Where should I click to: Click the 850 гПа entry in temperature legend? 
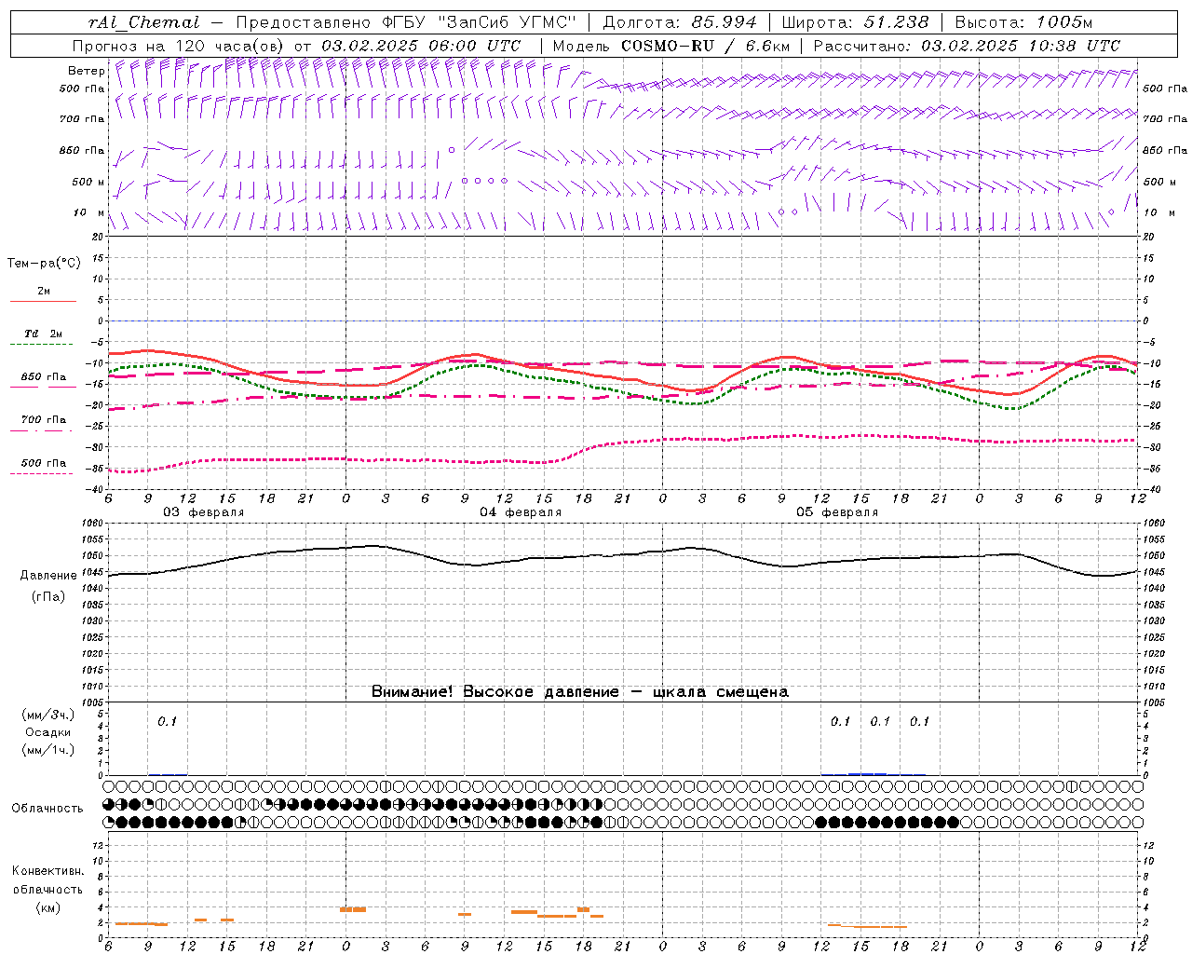click(44, 377)
